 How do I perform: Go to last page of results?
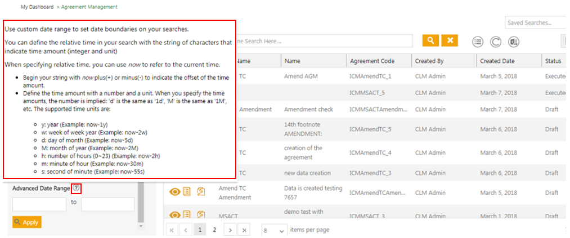point(244,230)
